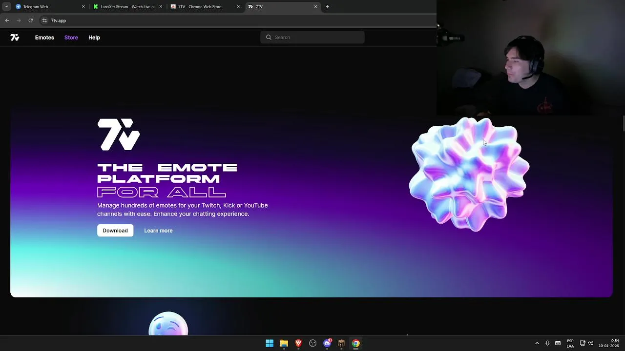Close the active 7TV tab
This screenshot has height=351, width=625.
click(x=315, y=7)
